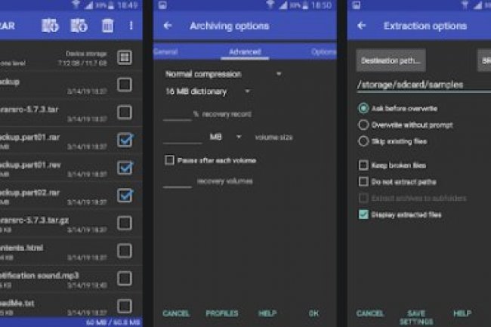Focus the volume size input field
This screenshot has width=491, height=327.
coord(183,137)
